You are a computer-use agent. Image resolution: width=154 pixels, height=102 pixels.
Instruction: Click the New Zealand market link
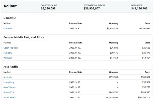pyautogui.click(x=10, y=87)
